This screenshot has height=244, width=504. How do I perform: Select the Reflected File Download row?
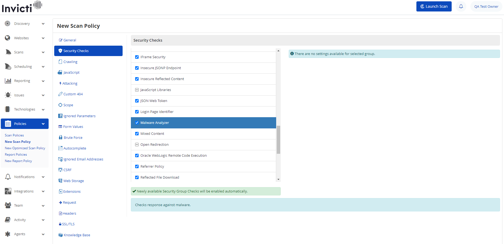(x=204, y=177)
